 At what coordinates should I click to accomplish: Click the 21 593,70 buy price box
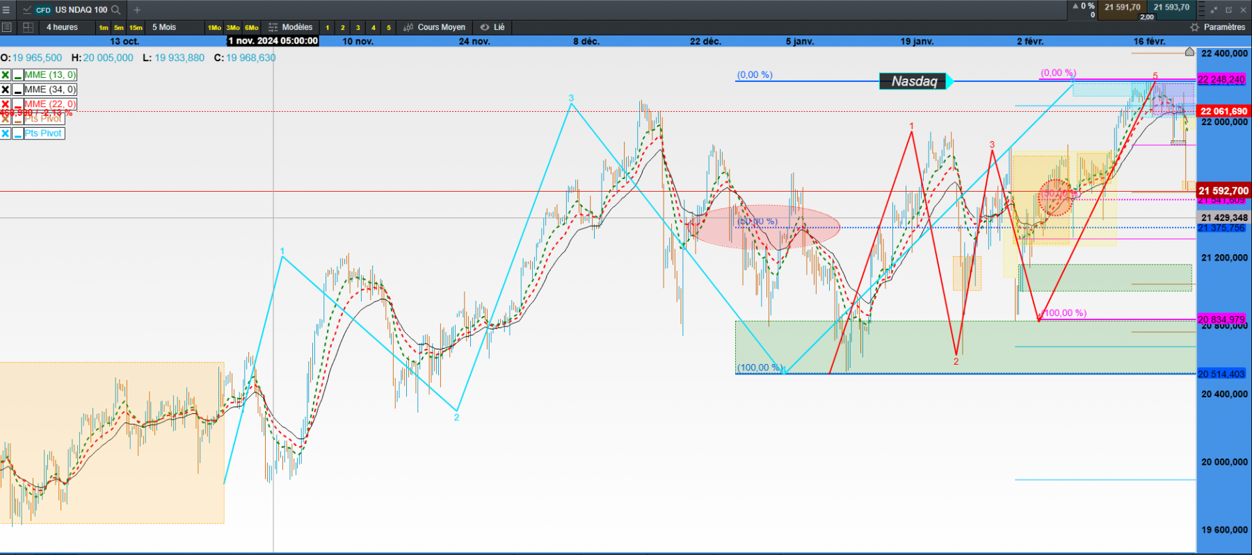(x=1171, y=8)
